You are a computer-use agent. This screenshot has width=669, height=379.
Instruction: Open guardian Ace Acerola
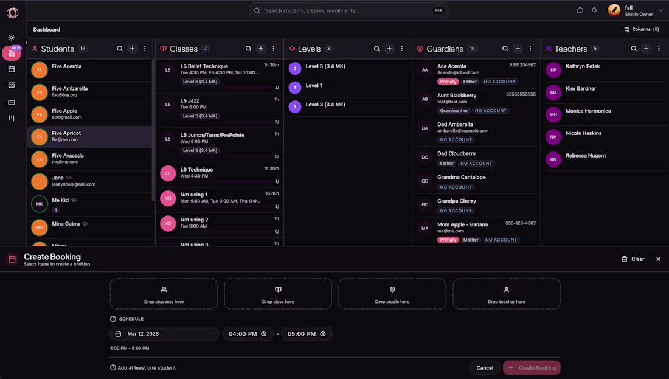(x=476, y=74)
